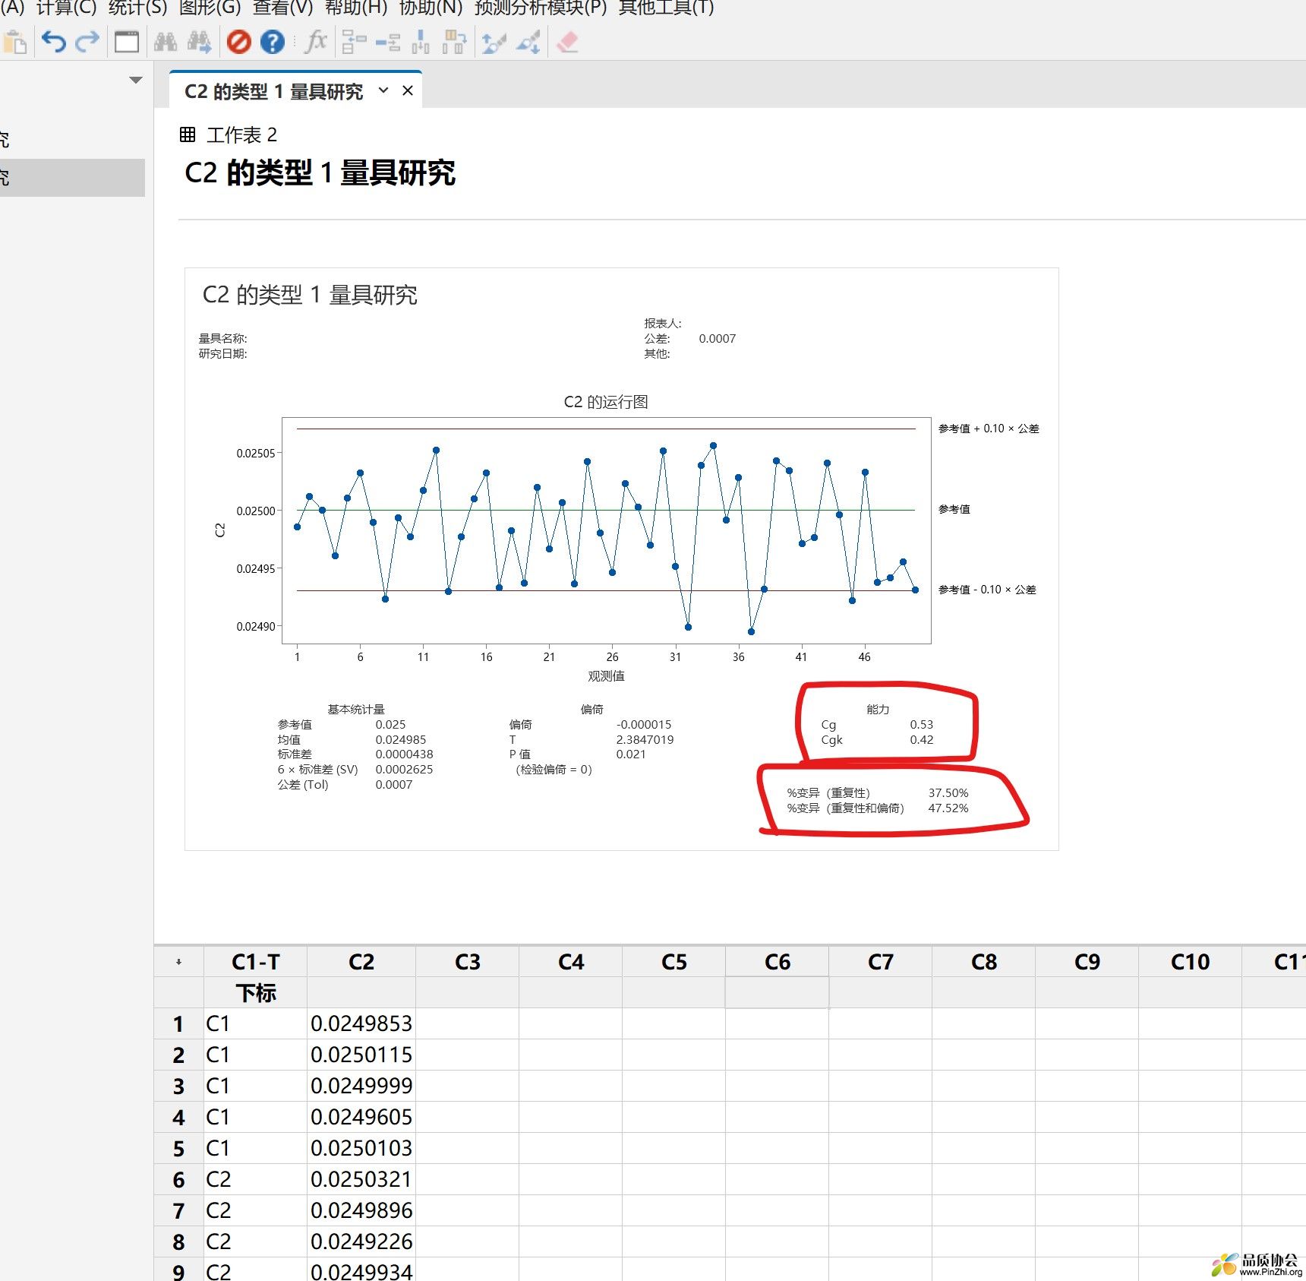The image size is (1306, 1281).
Task: Expand the output tab chevron dropdown
Action: [383, 90]
